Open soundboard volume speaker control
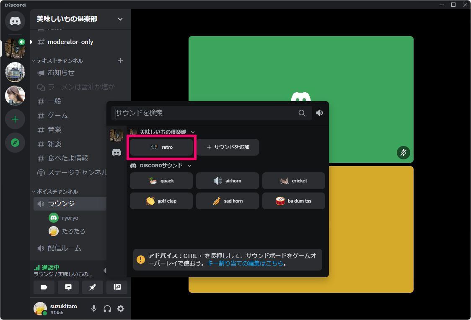This screenshot has height=320, width=471. click(320, 113)
